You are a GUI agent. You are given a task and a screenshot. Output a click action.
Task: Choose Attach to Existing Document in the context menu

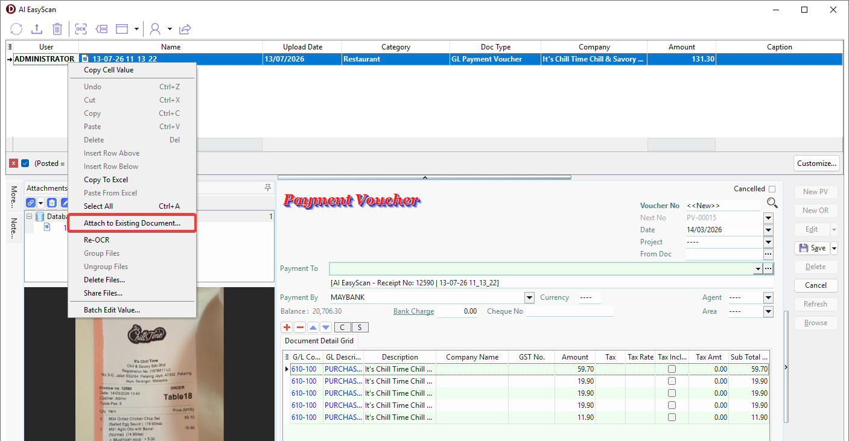[132, 223]
